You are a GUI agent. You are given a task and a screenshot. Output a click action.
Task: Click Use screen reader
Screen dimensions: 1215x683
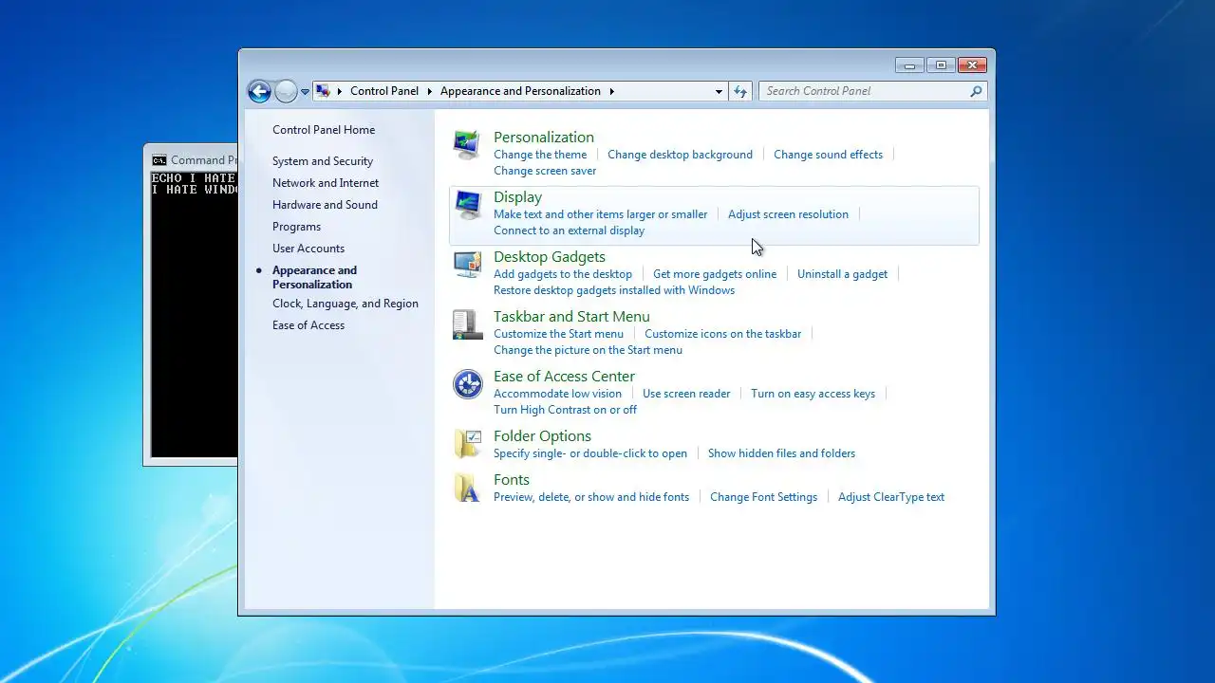(x=686, y=394)
